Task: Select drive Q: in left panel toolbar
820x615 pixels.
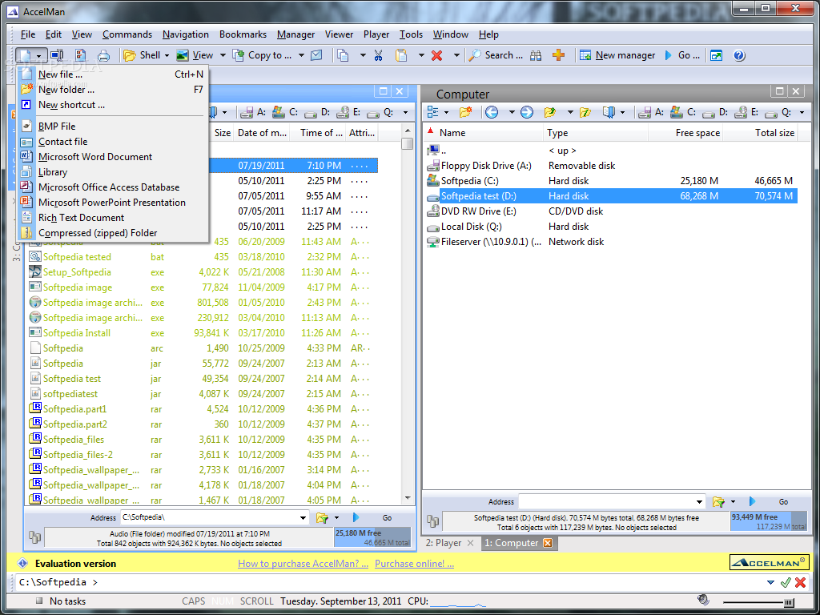Action: click(x=380, y=112)
